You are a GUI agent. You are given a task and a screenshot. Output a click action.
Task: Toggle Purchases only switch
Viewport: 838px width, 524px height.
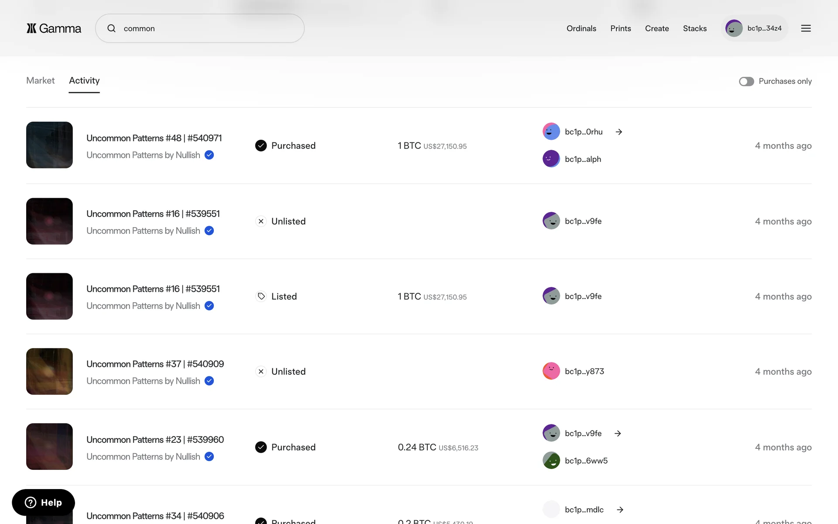(746, 82)
